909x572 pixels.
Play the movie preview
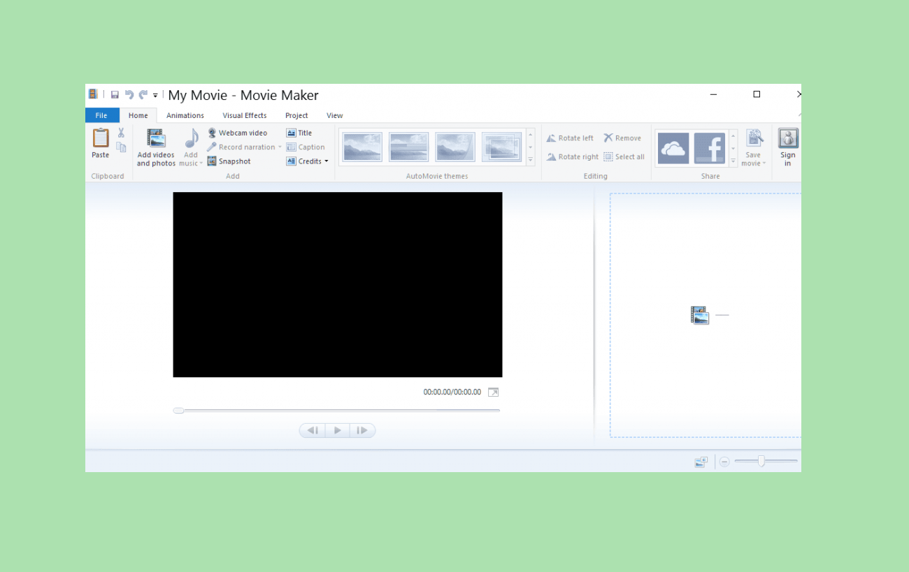(338, 431)
